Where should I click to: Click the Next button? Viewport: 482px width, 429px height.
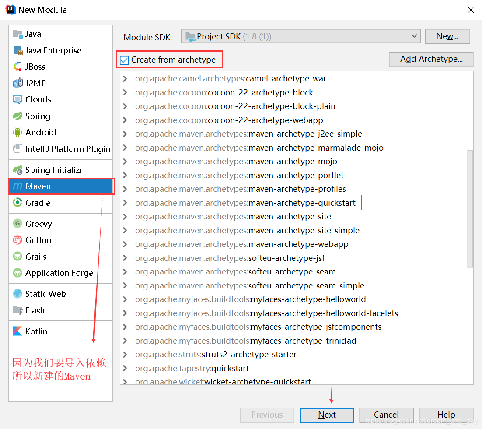coord(327,415)
